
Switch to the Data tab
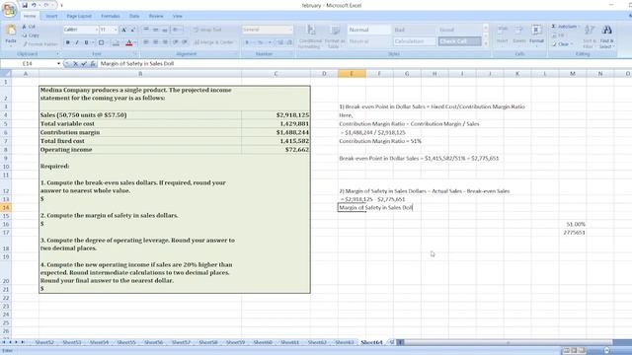[134, 16]
